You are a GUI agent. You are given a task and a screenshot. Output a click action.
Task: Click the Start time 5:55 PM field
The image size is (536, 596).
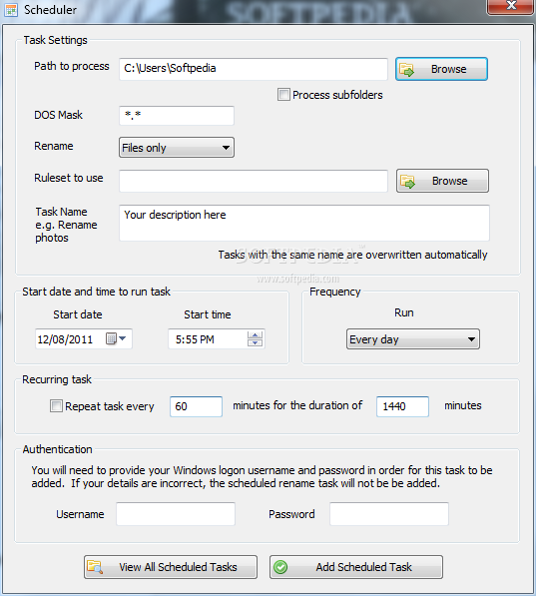(217, 338)
